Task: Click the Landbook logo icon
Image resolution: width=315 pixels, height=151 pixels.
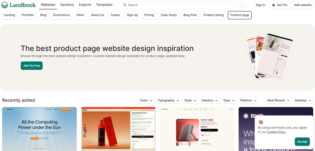Action: tap(5, 5)
